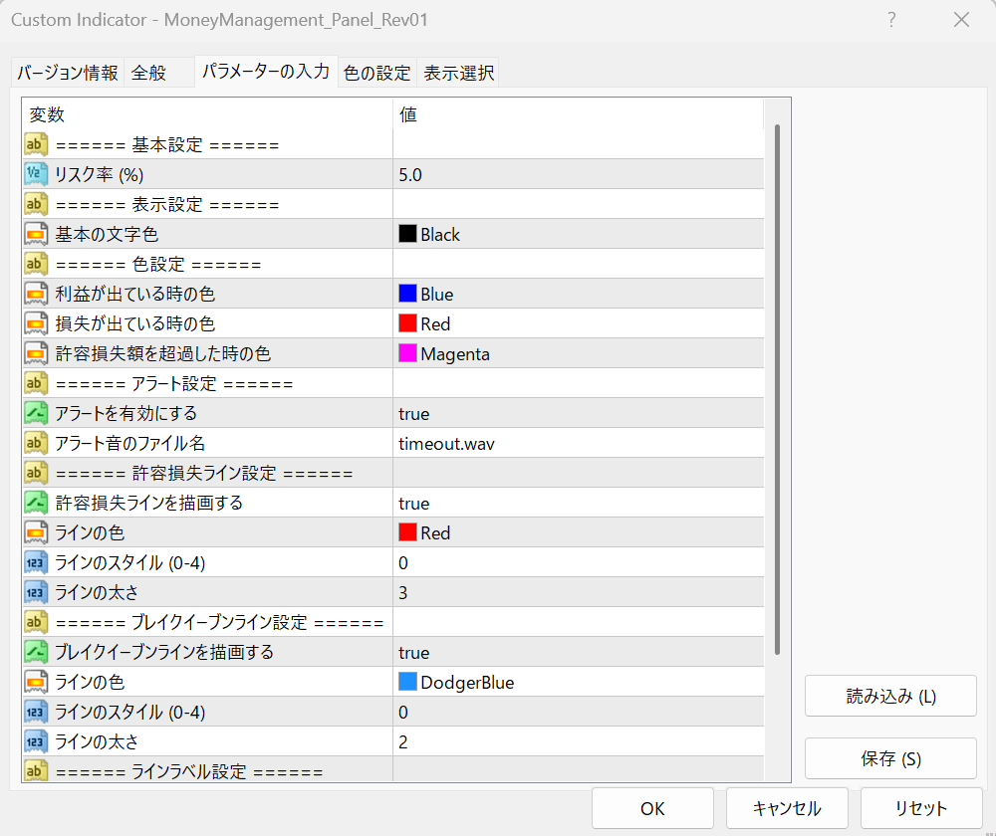Click the string icon beside ラインラベル設定 header
This screenshot has width=996, height=836.
(x=36, y=770)
